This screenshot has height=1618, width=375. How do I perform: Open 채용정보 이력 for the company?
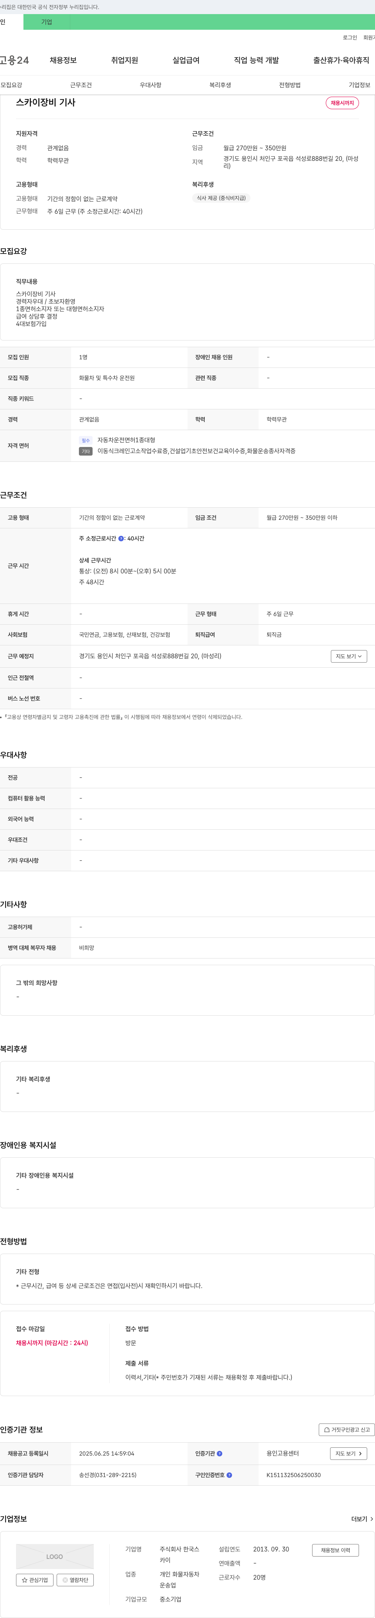336,1550
